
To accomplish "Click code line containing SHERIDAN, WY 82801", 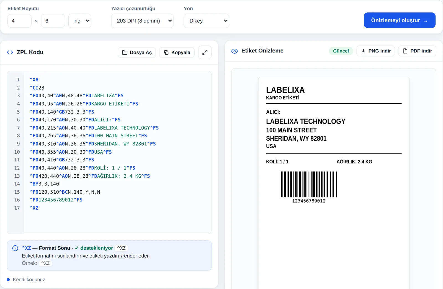I will pyautogui.click(x=93, y=144).
